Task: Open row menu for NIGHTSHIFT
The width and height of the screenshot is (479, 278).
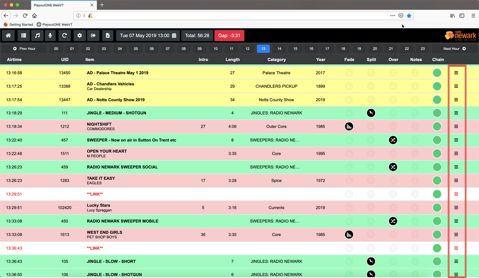Action: pyautogui.click(x=456, y=126)
